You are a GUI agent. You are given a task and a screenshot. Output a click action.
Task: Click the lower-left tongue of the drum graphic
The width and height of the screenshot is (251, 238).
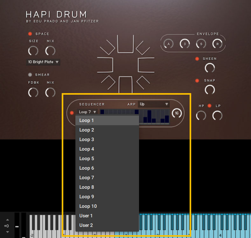coord(108,83)
